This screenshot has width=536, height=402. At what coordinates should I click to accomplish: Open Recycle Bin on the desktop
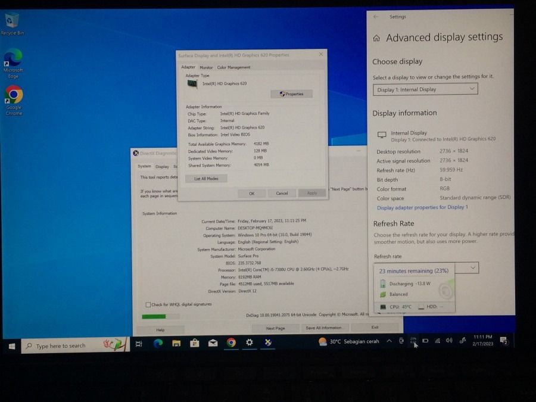coord(12,21)
